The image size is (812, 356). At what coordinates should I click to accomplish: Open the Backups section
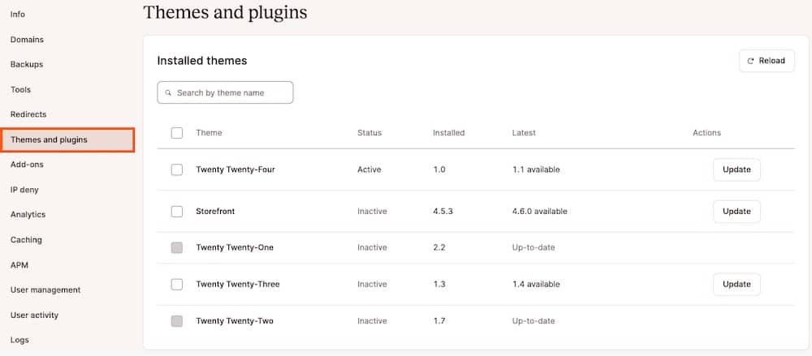point(27,65)
